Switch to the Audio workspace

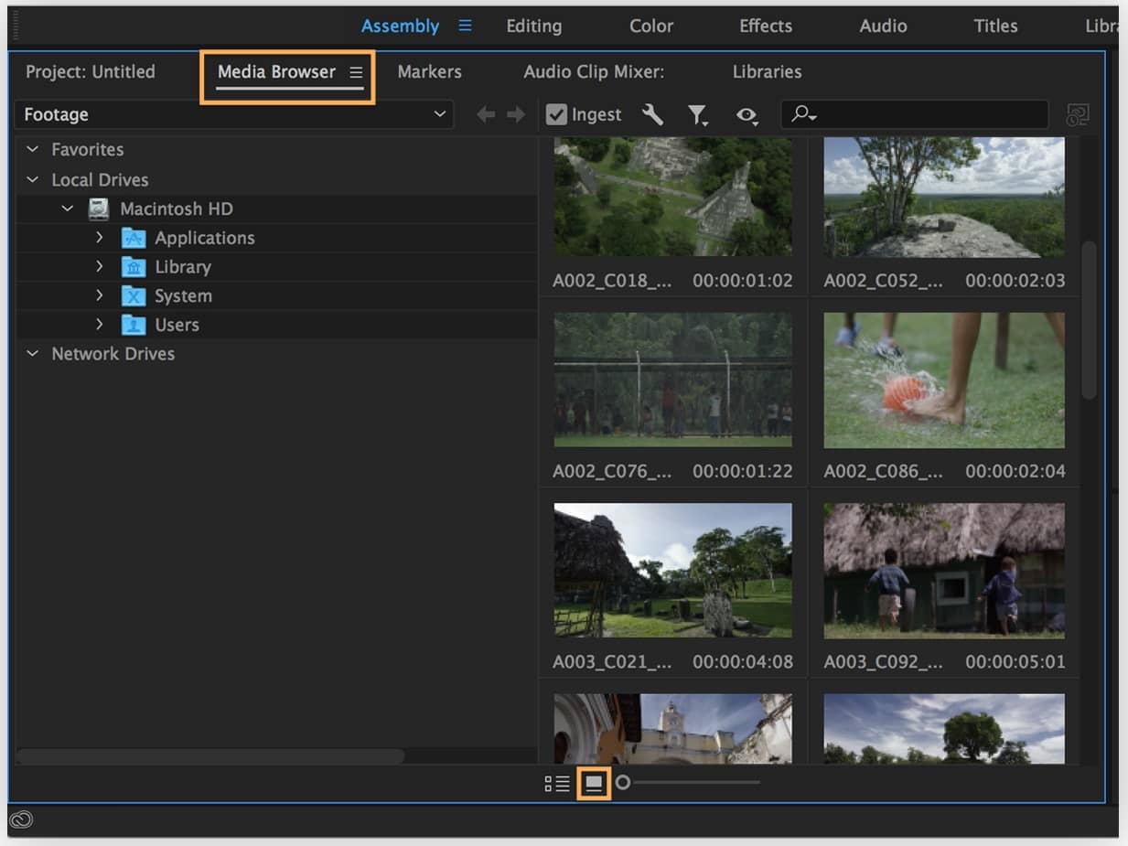click(x=883, y=26)
